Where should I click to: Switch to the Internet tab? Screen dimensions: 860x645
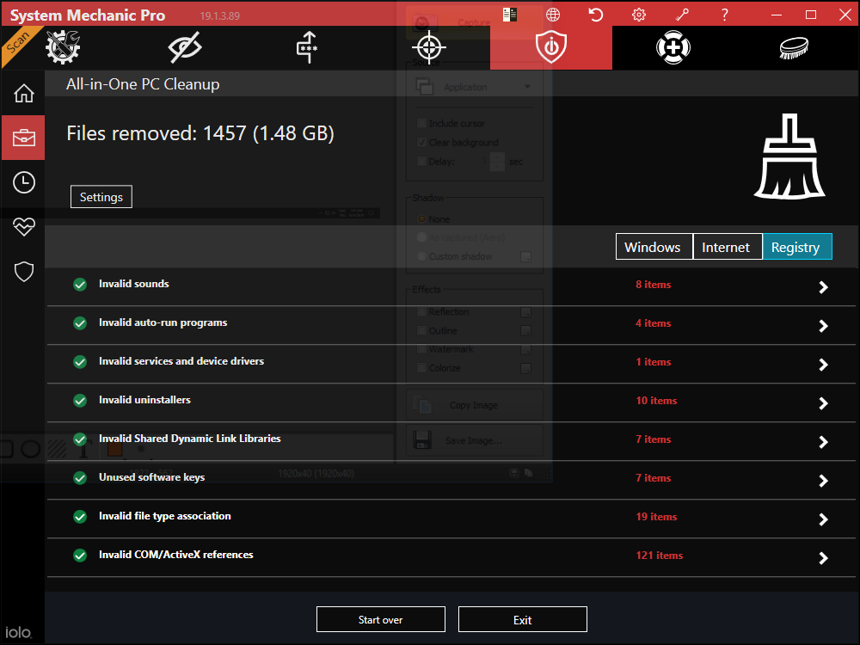pyautogui.click(x=728, y=247)
